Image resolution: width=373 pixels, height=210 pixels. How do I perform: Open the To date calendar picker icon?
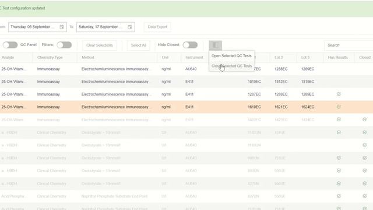(129, 27)
